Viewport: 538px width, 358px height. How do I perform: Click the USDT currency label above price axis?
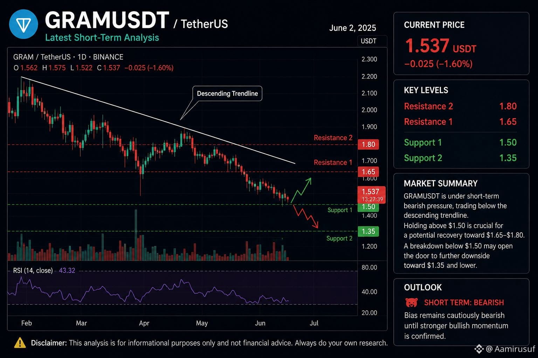pos(368,41)
